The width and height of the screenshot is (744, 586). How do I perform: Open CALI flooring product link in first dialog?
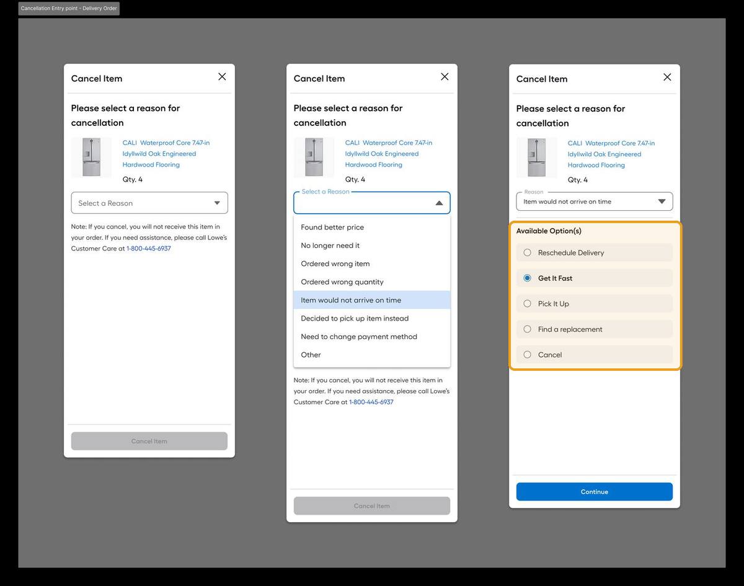(x=166, y=154)
